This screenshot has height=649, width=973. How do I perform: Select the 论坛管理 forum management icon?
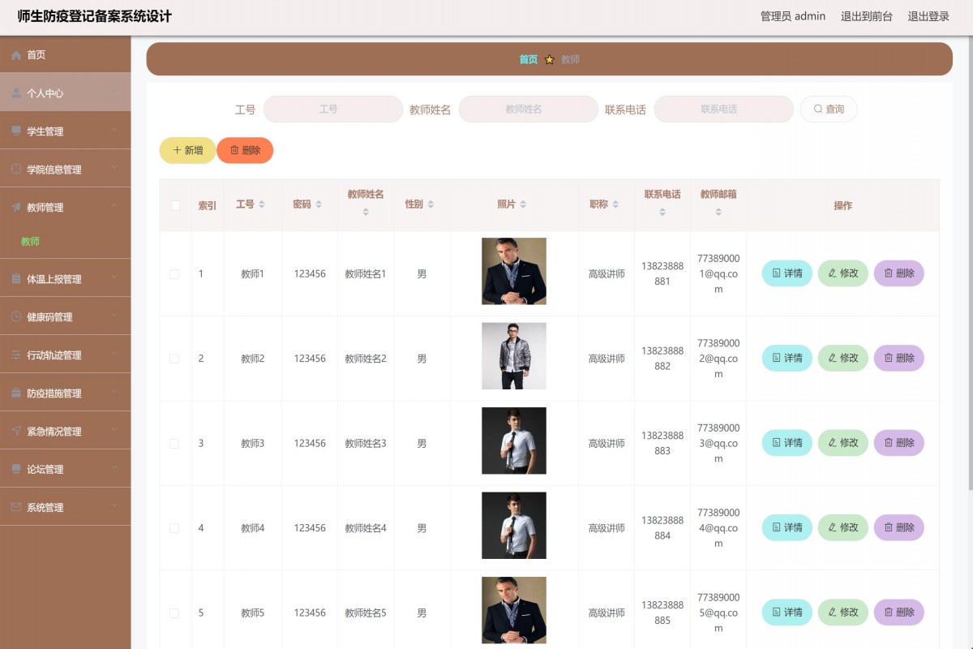click(x=15, y=469)
